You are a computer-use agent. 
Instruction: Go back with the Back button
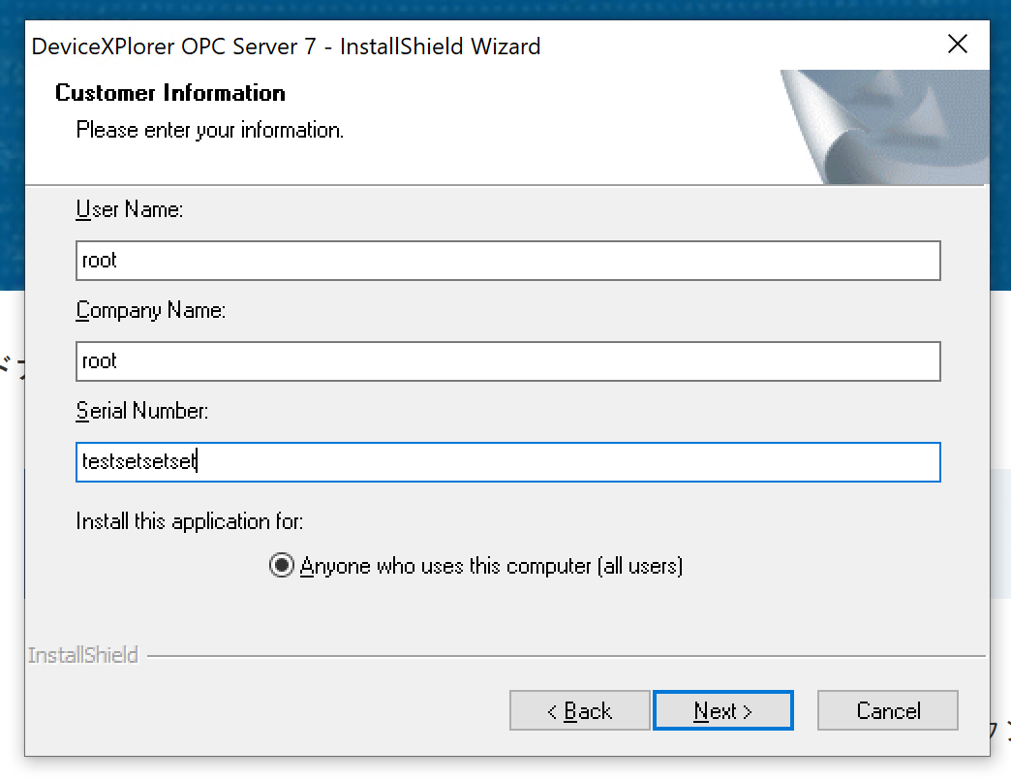click(x=580, y=710)
